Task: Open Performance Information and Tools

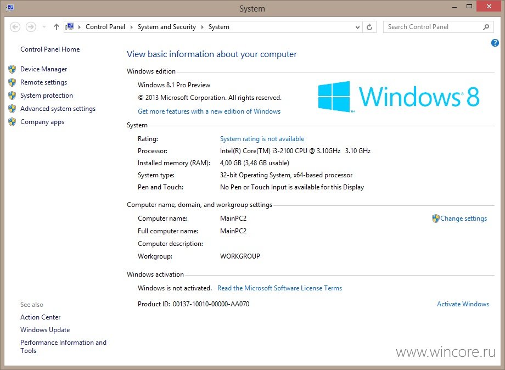Action: pos(63,346)
